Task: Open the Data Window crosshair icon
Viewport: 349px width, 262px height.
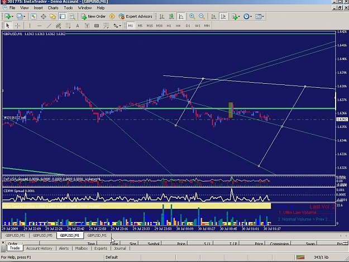Action: 44,16
